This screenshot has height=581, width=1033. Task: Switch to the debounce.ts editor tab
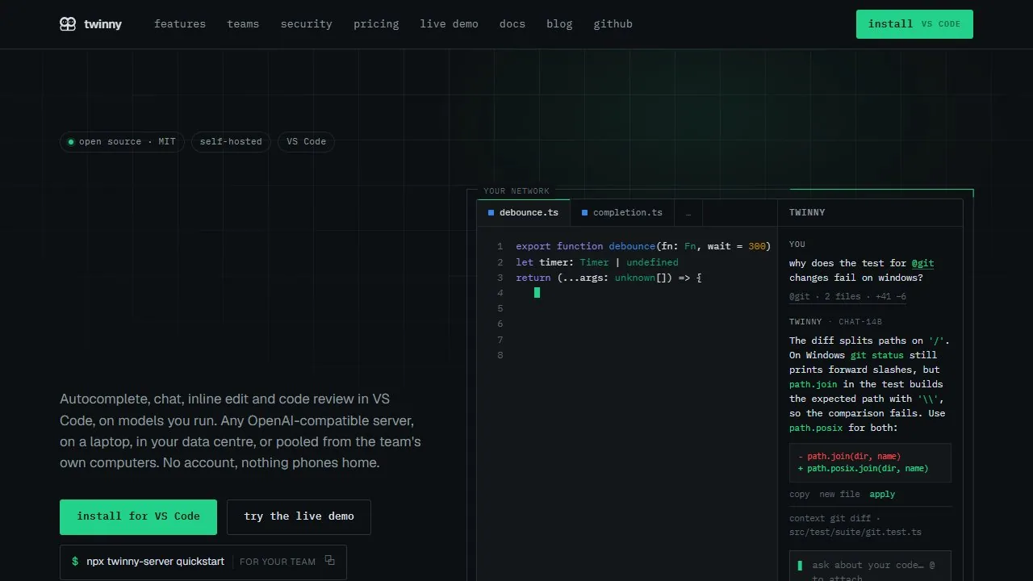(523, 213)
